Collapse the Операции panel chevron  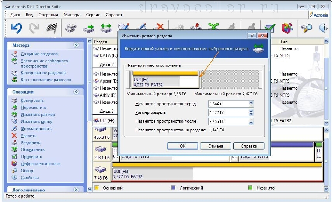coord(76,92)
